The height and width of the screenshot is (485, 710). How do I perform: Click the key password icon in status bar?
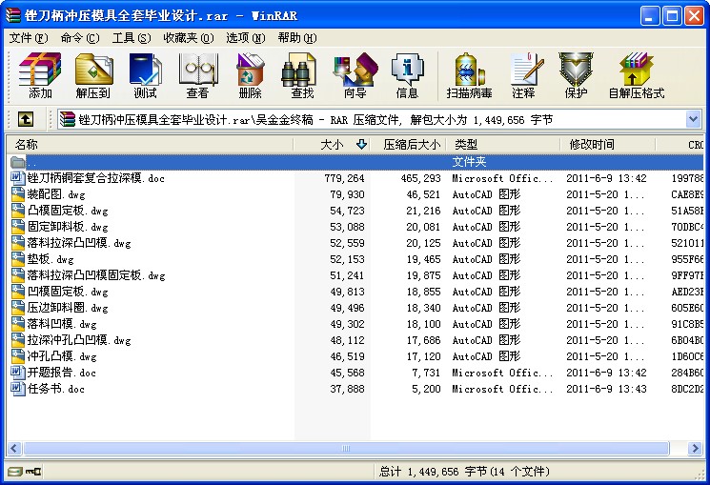[x=33, y=472]
